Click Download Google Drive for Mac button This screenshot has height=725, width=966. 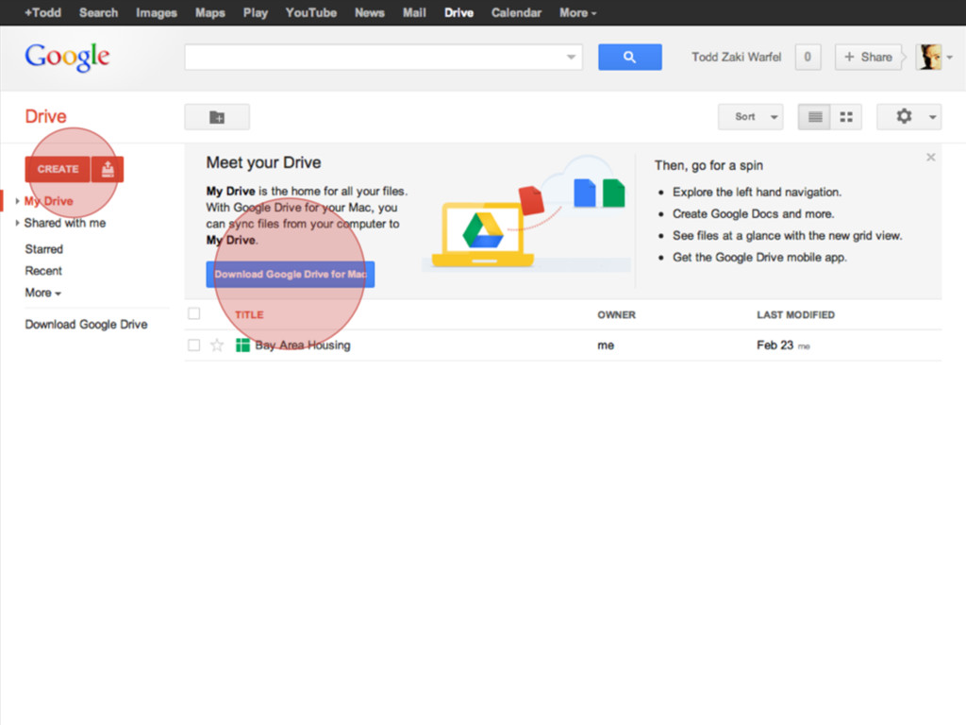pyautogui.click(x=291, y=275)
